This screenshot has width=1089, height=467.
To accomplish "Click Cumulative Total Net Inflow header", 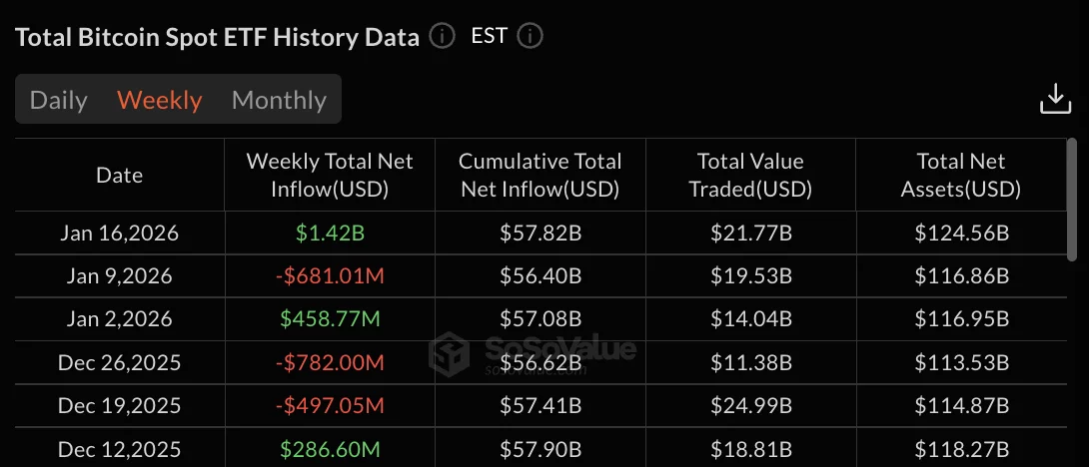I will (x=540, y=175).
